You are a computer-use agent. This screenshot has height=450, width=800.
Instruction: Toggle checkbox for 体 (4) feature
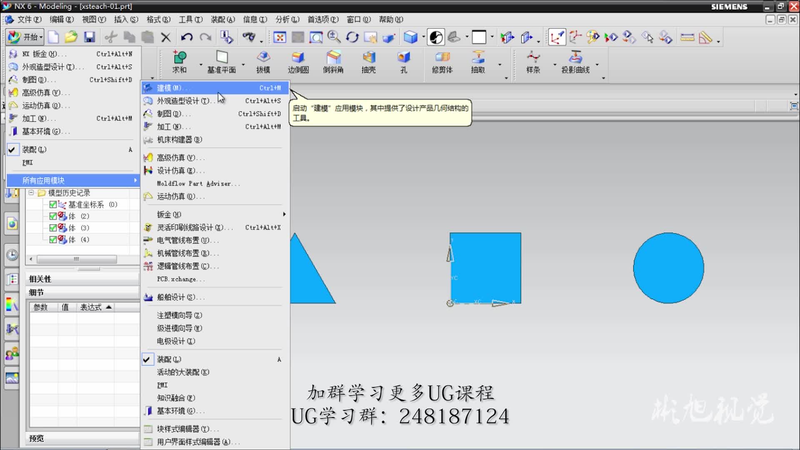click(x=53, y=240)
